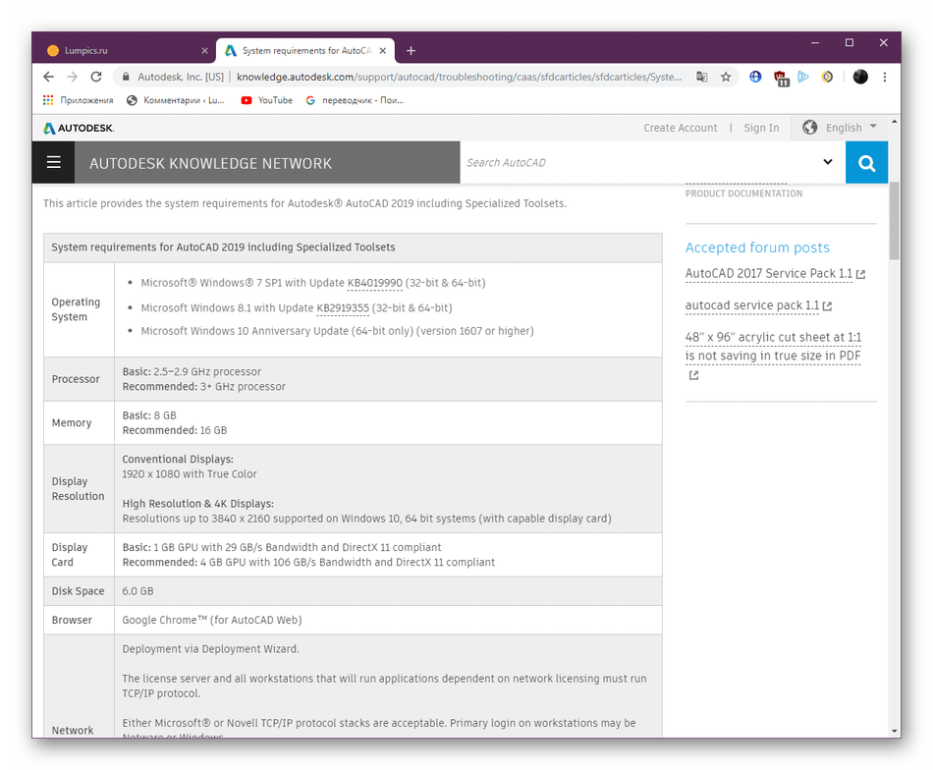Click the blue search magnifier button
Screen dimensions: 933x770
coord(866,162)
